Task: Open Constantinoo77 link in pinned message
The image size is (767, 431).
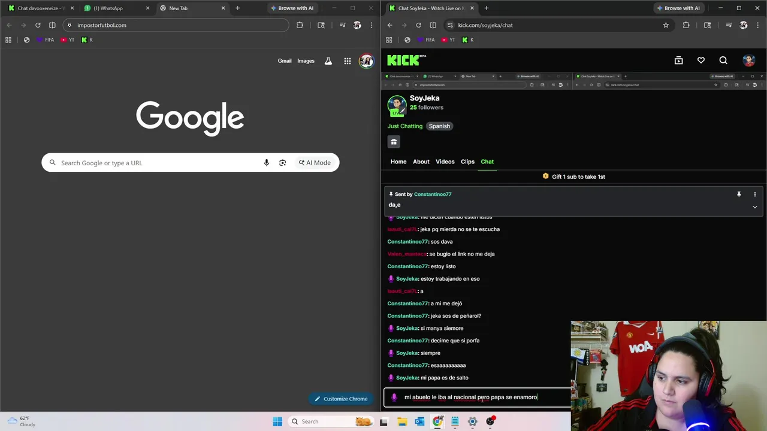Action: [x=433, y=195]
